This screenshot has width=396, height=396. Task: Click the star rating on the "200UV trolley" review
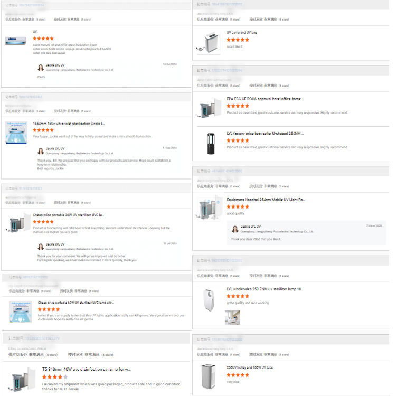coord(238,375)
